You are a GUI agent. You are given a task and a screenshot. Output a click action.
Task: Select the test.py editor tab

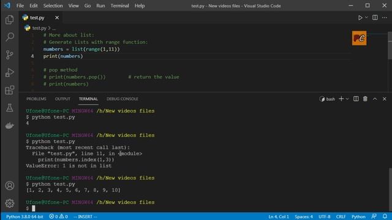(41, 18)
